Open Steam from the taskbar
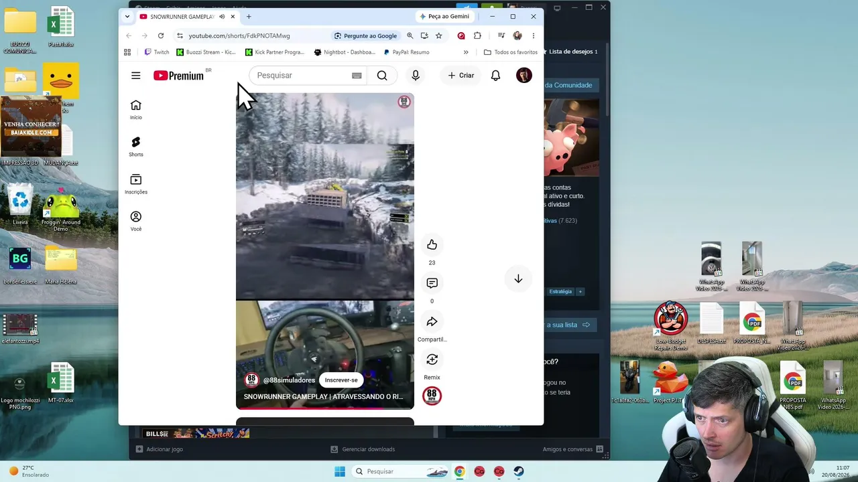The image size is (858, 482). 519,471
